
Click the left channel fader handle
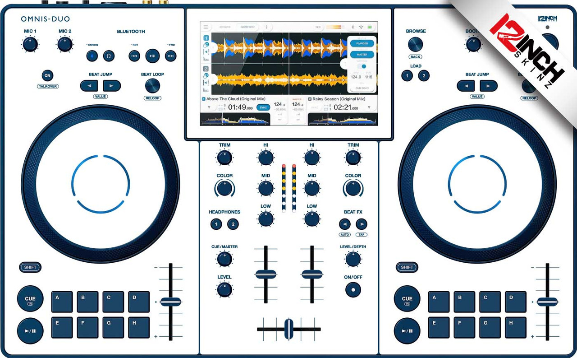[266, 274]
